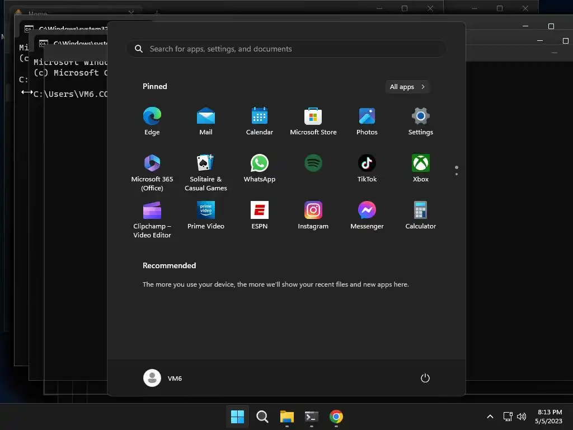Show hidden system tray icons
The width and height of the screenshot is (573, 430).
(490, 417)
